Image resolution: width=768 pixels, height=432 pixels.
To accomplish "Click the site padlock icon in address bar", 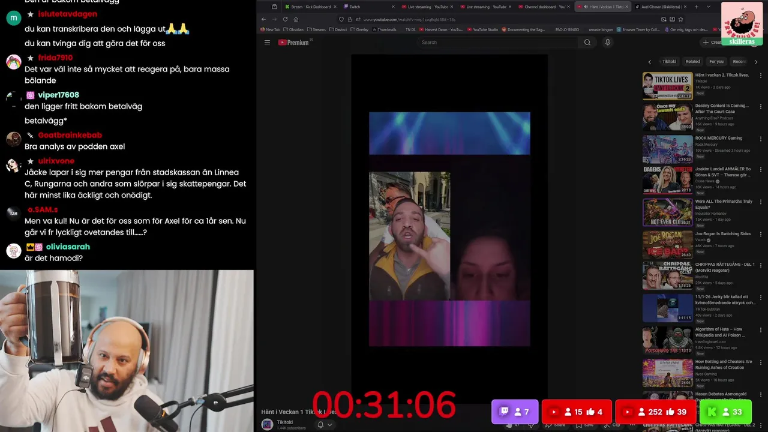I will [x=350, y=19].
